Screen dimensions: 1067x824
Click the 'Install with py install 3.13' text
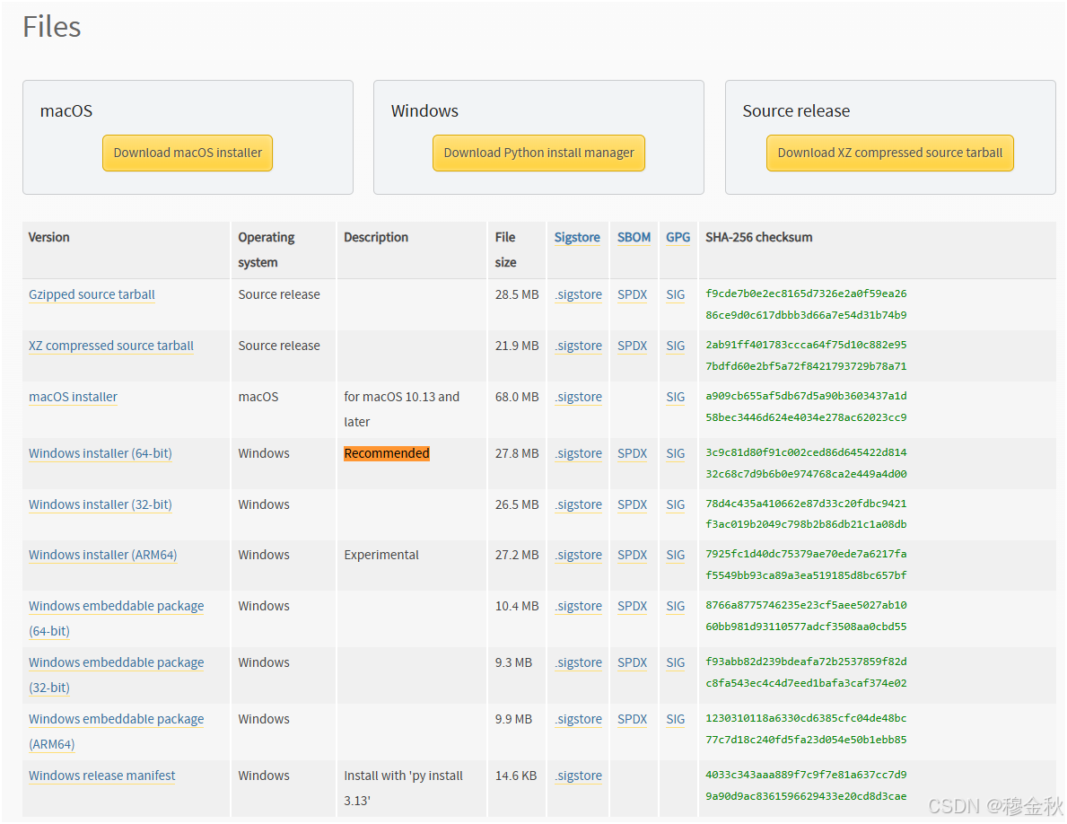coord(403,788)
